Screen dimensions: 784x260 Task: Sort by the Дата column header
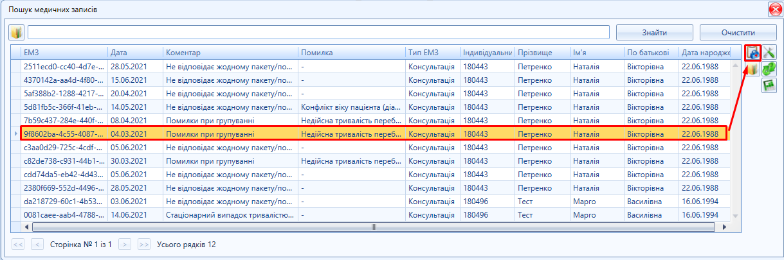pos(135,53)
